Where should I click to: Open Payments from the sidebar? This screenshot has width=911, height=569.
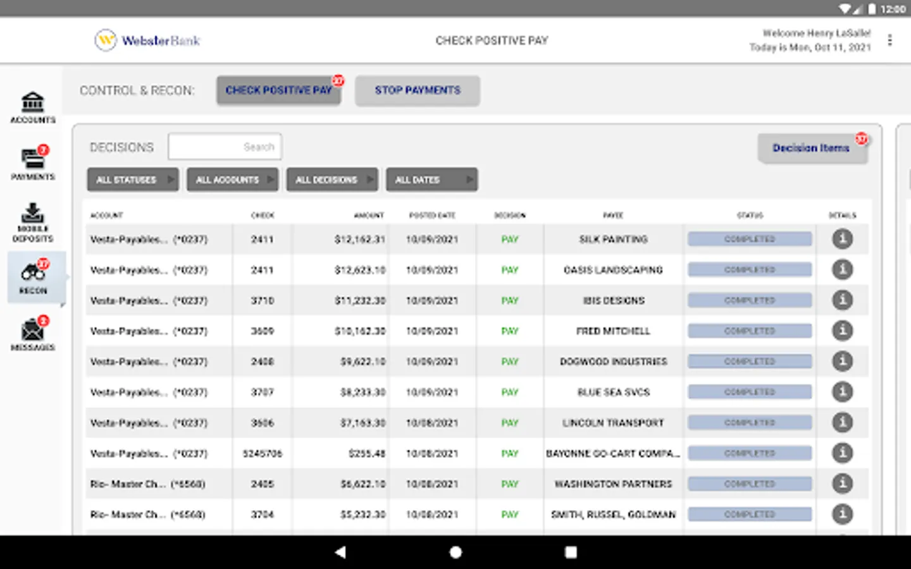[x=33, y=163]
